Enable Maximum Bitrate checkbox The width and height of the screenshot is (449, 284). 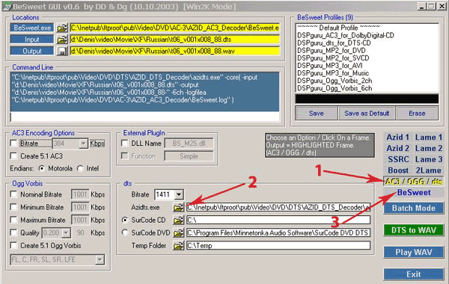[x=13, y=220]
